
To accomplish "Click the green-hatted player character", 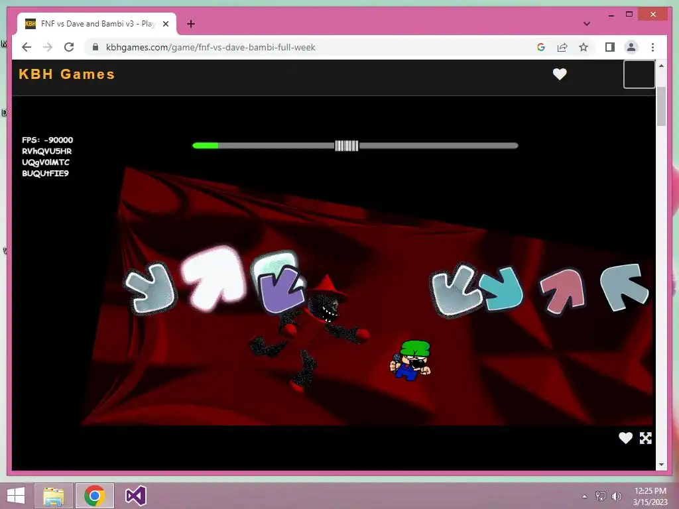I will click(x=410, y=360).
